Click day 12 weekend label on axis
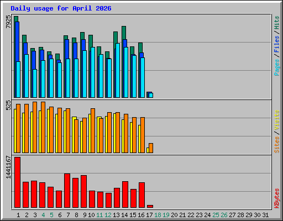This screenshot has width=283, height=221. (x=108, y=215)
